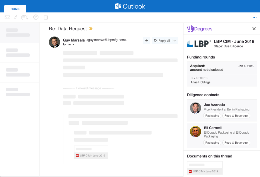Click Food & Beverage tag under Joe Azevedo
260x177 pixels.
236,116
